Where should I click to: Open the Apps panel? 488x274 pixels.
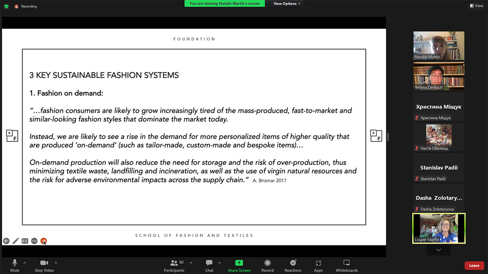(318, 266)
